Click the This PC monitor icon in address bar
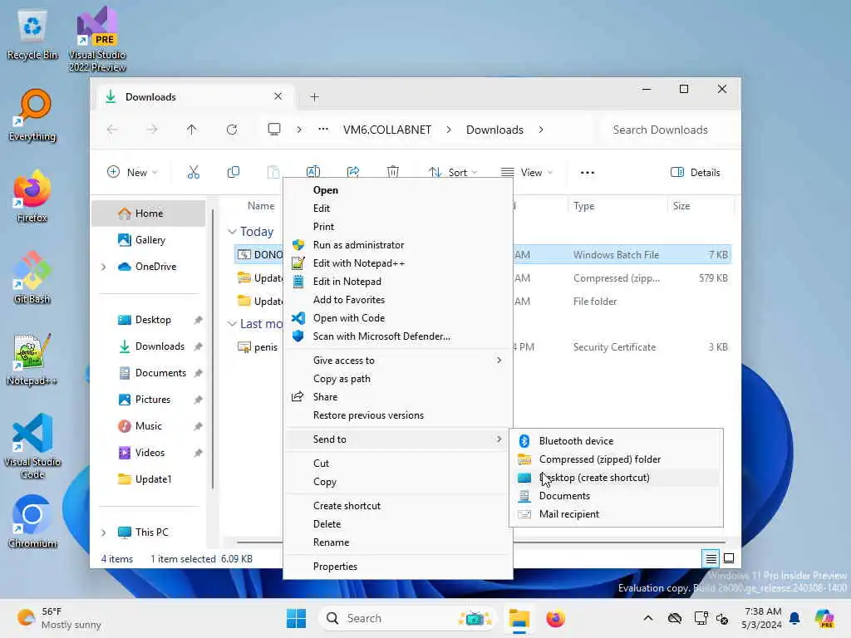 [274, 129]
